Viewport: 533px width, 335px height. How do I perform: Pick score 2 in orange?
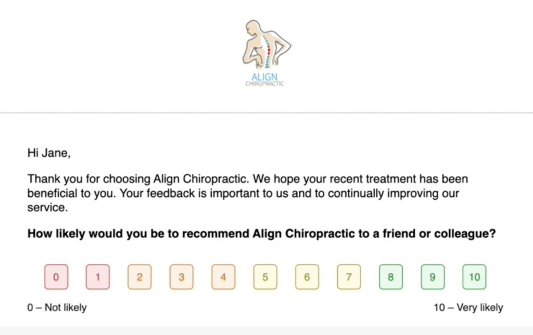[139, 277]
